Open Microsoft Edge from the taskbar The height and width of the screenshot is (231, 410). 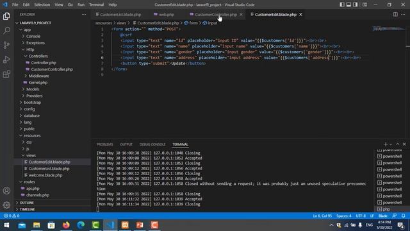click(x=81, y=225)
